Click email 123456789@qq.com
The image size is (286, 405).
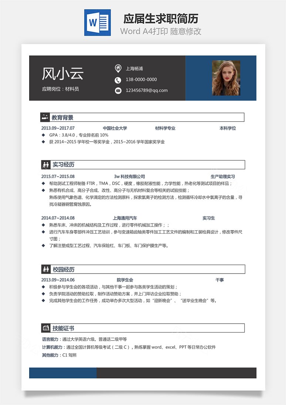coord(146,90)
